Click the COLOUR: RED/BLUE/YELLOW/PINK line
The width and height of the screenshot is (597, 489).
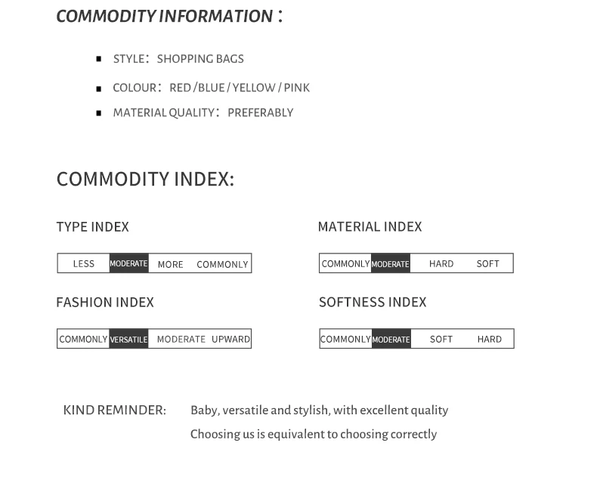click(x=211, y=88)
